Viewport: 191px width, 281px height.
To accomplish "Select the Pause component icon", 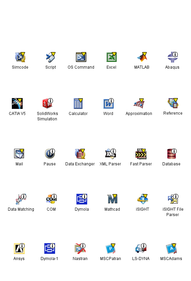I will coord(50,154).
